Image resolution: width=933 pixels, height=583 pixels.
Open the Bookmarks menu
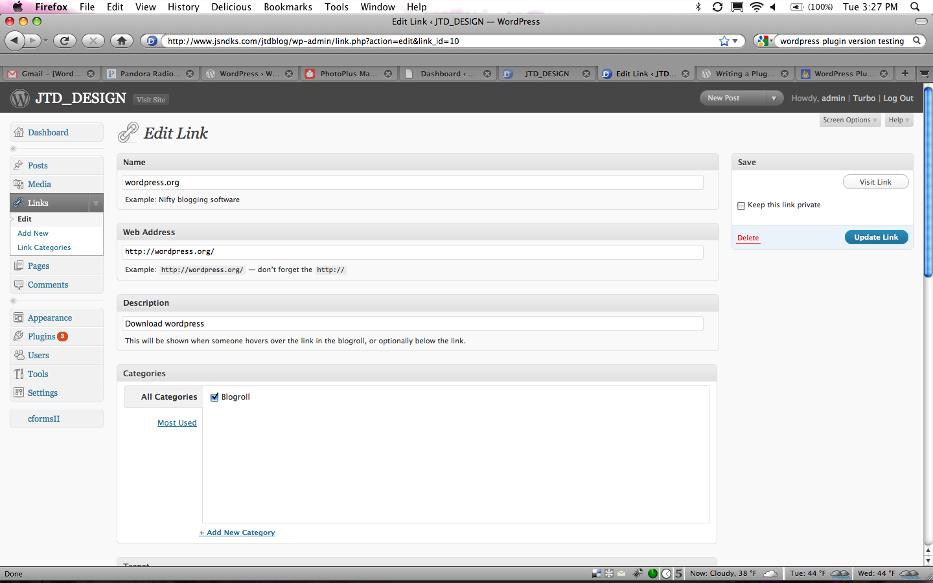[288, 7]
